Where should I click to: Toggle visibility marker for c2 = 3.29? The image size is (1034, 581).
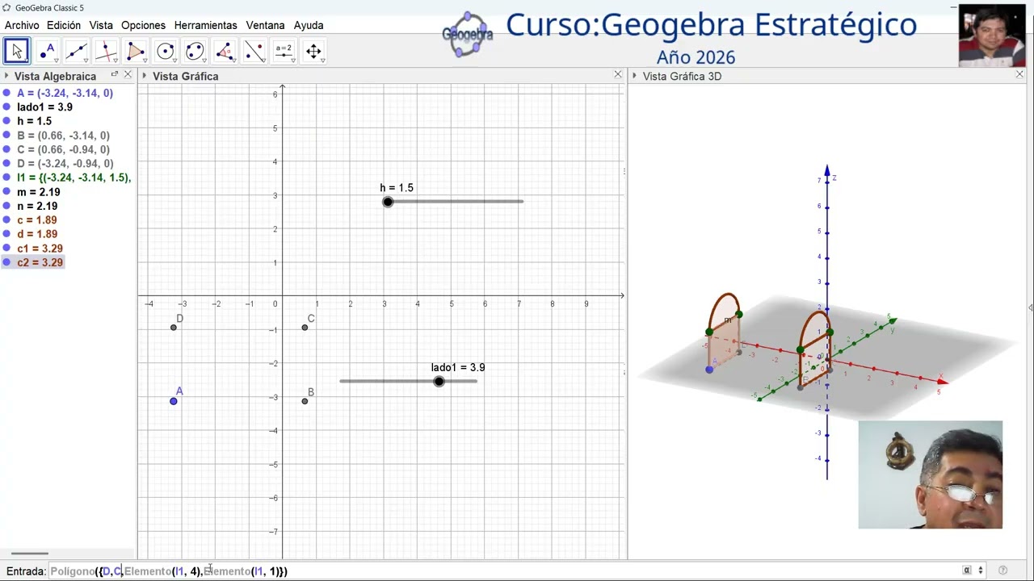pos(7,263)
